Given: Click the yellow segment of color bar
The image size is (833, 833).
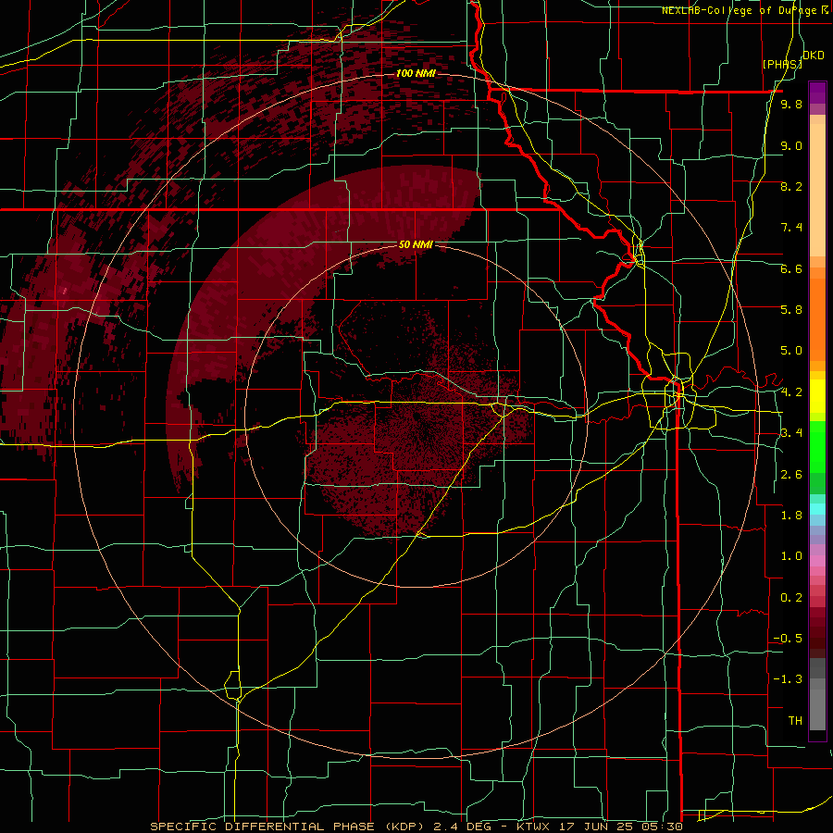Looking at the screenshot, I should pos(817,396).
